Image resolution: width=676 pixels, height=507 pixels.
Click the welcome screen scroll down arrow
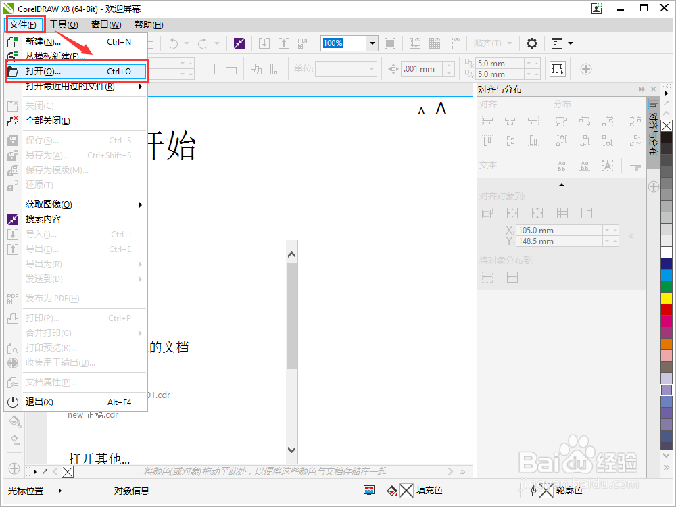coord(292,450)
